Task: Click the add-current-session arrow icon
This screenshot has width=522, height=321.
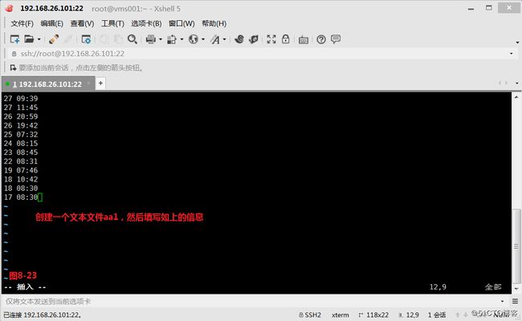Action: tap(13, 68)
